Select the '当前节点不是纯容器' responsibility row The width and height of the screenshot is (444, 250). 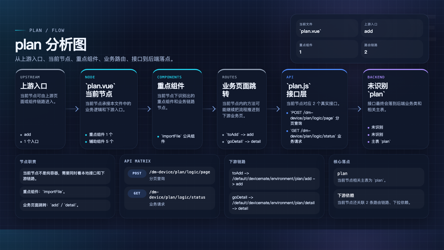65,176
